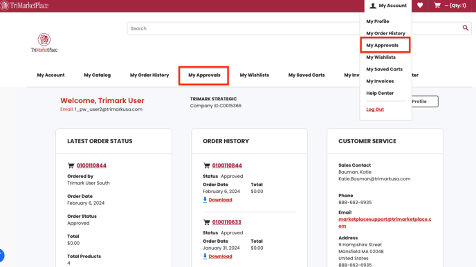Select My Approvals in the account dropdown
The width and height of the screenshot is (476, 267).
[x=382, y=45]
